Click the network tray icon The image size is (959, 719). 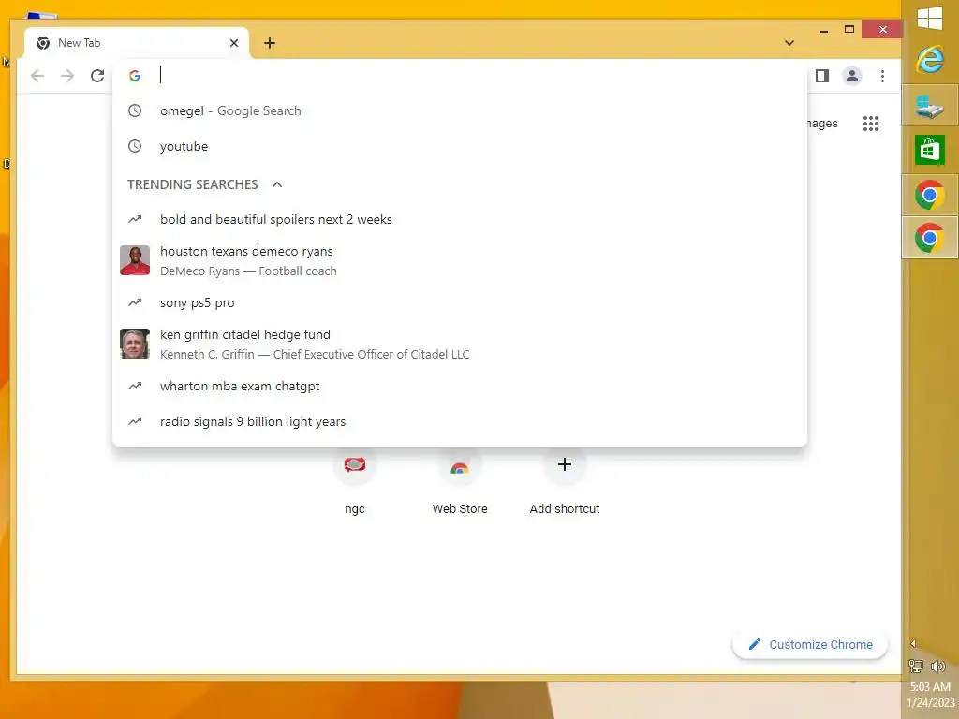pyautogui.click(x=916, y=667)
